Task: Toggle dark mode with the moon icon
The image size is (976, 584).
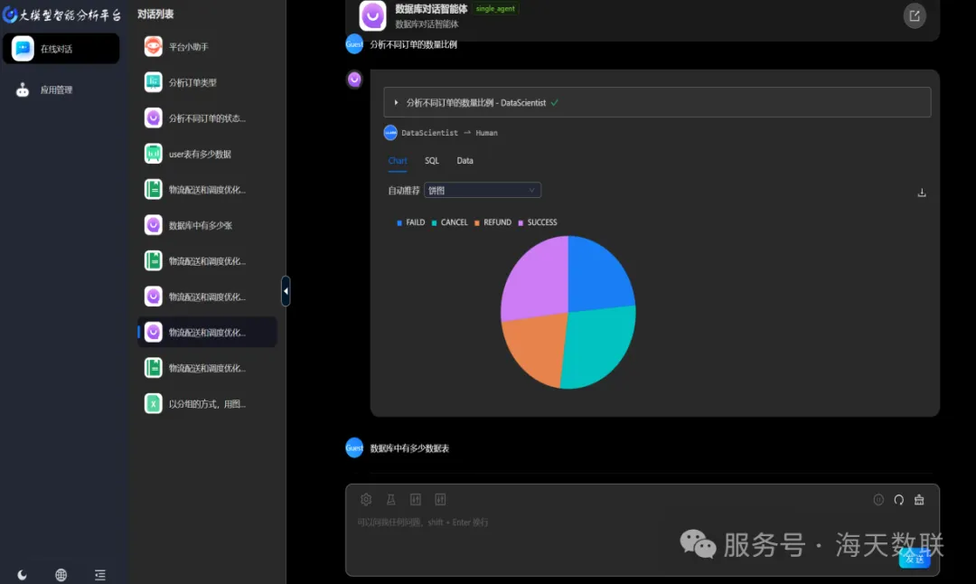Action: tap(22, 575)
